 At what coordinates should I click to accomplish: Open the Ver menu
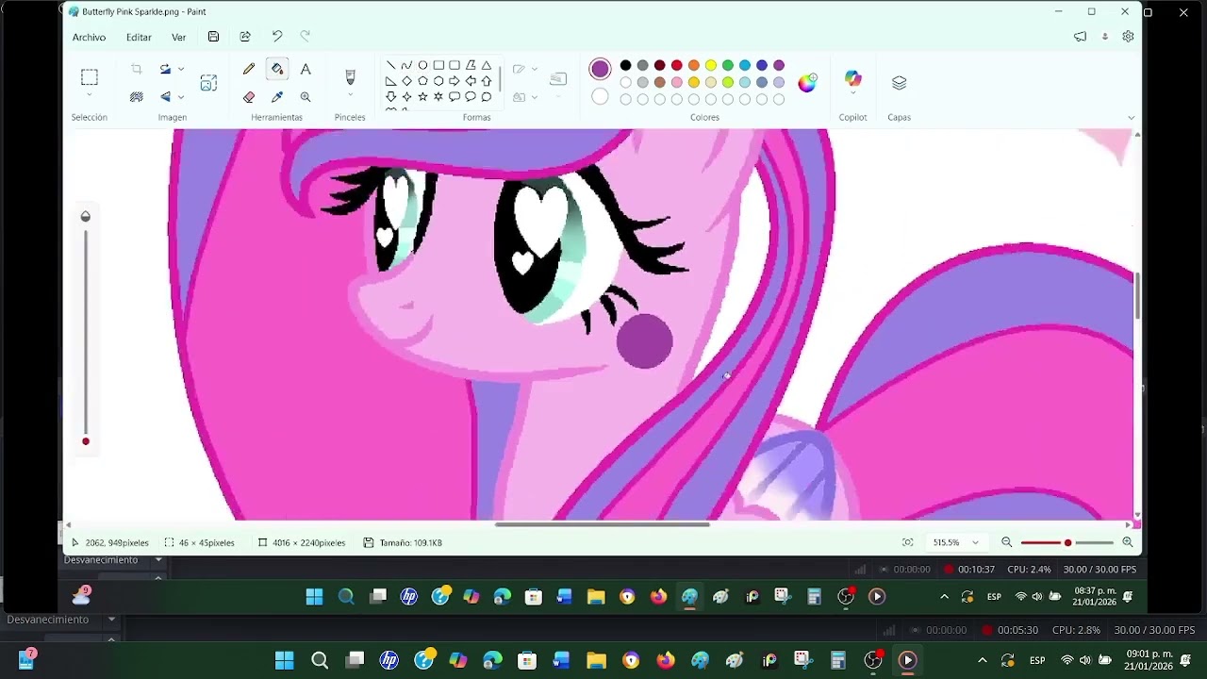click(x=178, y=37)
